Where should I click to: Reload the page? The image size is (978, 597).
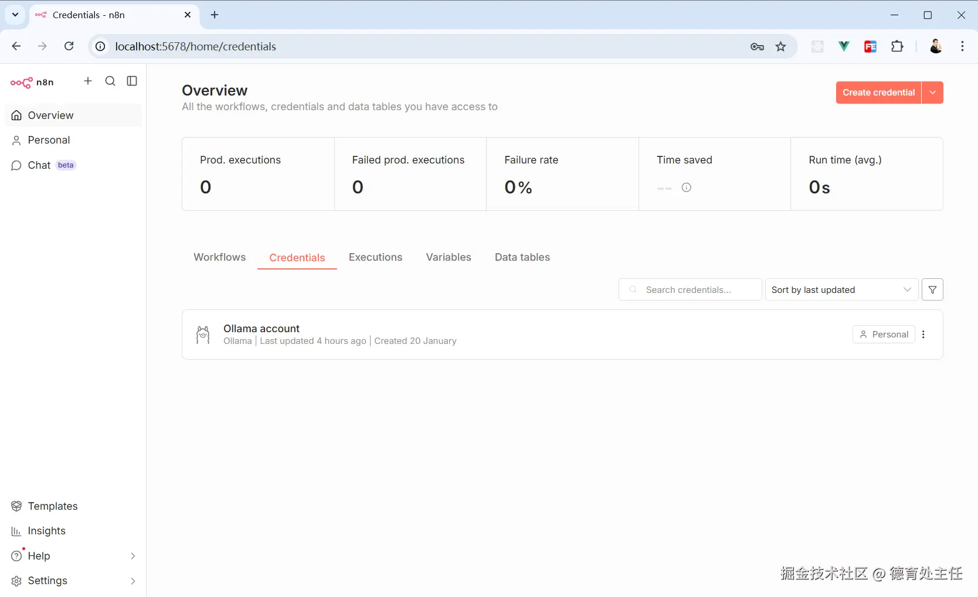click(x=69, y=46)
